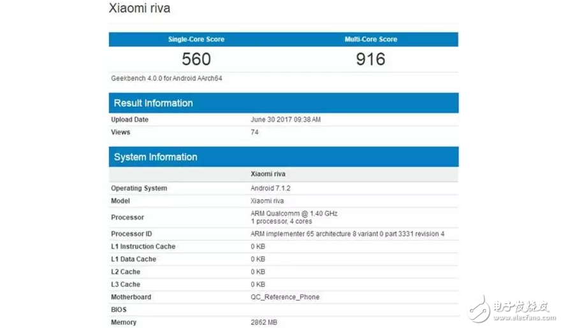This screenshot has width=561, height=328.
Task: Select the 'Single-Core Score' header
Action: tap(196, 39)
